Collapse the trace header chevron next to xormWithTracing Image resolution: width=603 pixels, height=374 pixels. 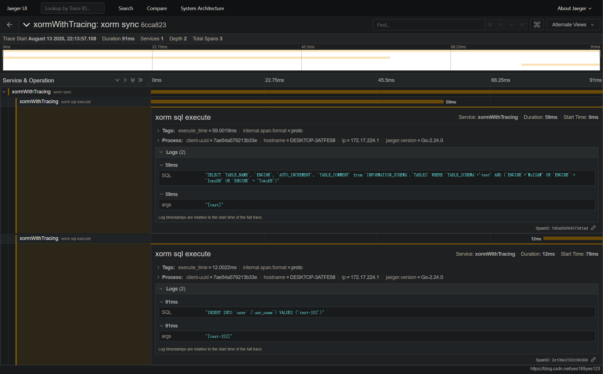pos(26,25)
